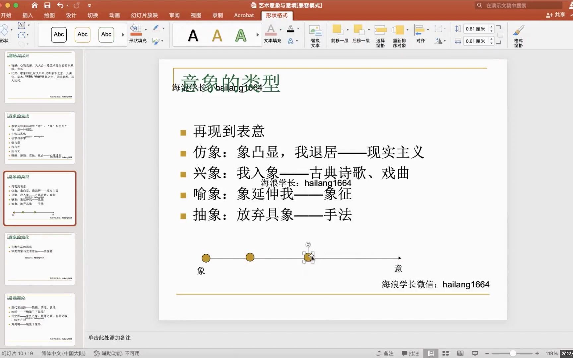Switch to Slide Sorter grid view
Image resolution: width=573 pixels, height=358 pixels.
point(446,353)
